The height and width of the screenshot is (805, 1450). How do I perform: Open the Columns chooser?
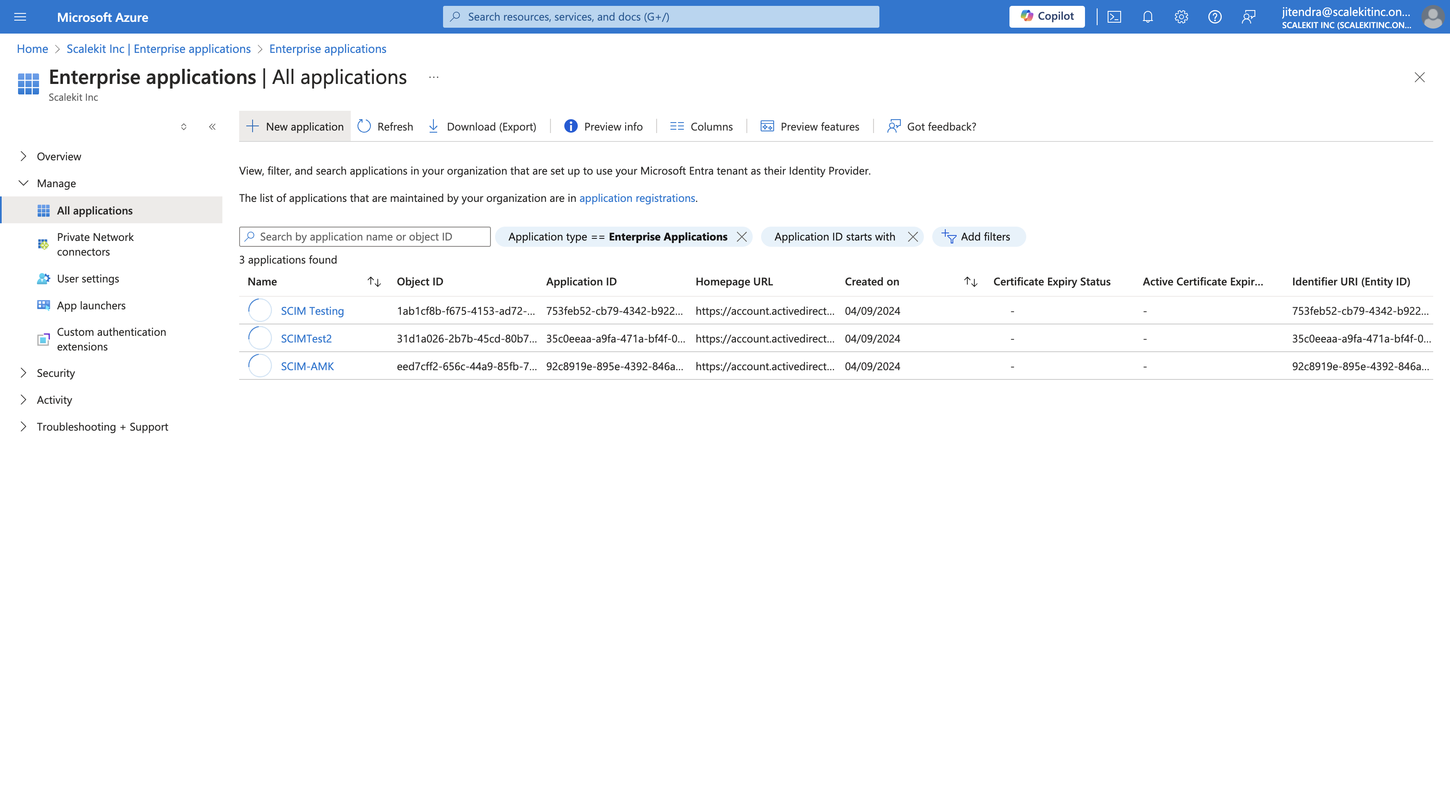pos(702,126)
